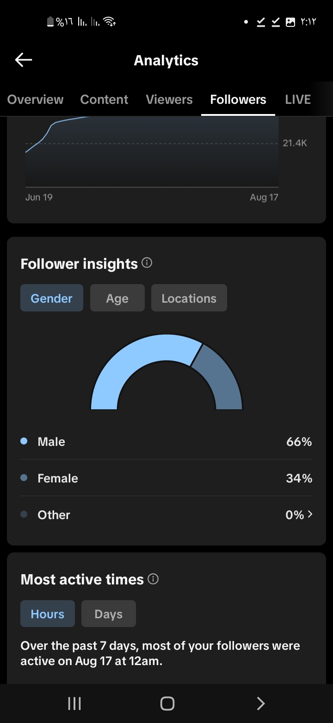This screenshot has width=333, height=723.
Task: Open the Male 66% row
Action: (x=166, y=442)
